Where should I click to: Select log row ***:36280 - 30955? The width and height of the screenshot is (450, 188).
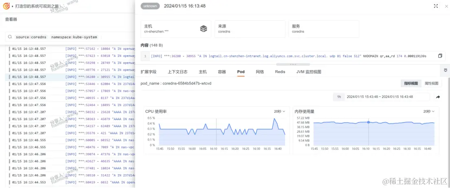pos(70,77)
